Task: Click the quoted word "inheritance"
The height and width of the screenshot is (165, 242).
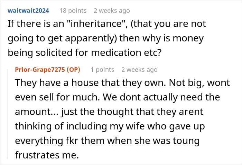Action: [x=96, y=24]
